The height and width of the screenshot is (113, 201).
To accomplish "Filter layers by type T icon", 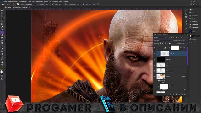I will (176, 37).
